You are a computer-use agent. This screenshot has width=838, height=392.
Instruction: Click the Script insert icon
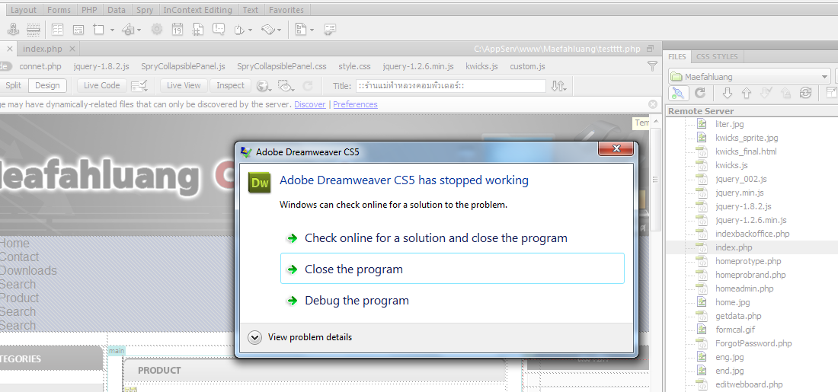tap(267, 30)
